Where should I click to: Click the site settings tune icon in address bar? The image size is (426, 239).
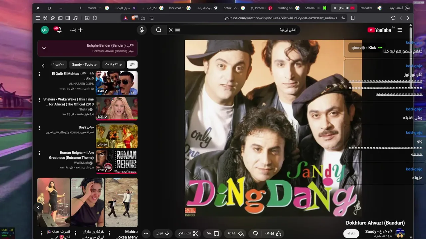tap(343, 18)
